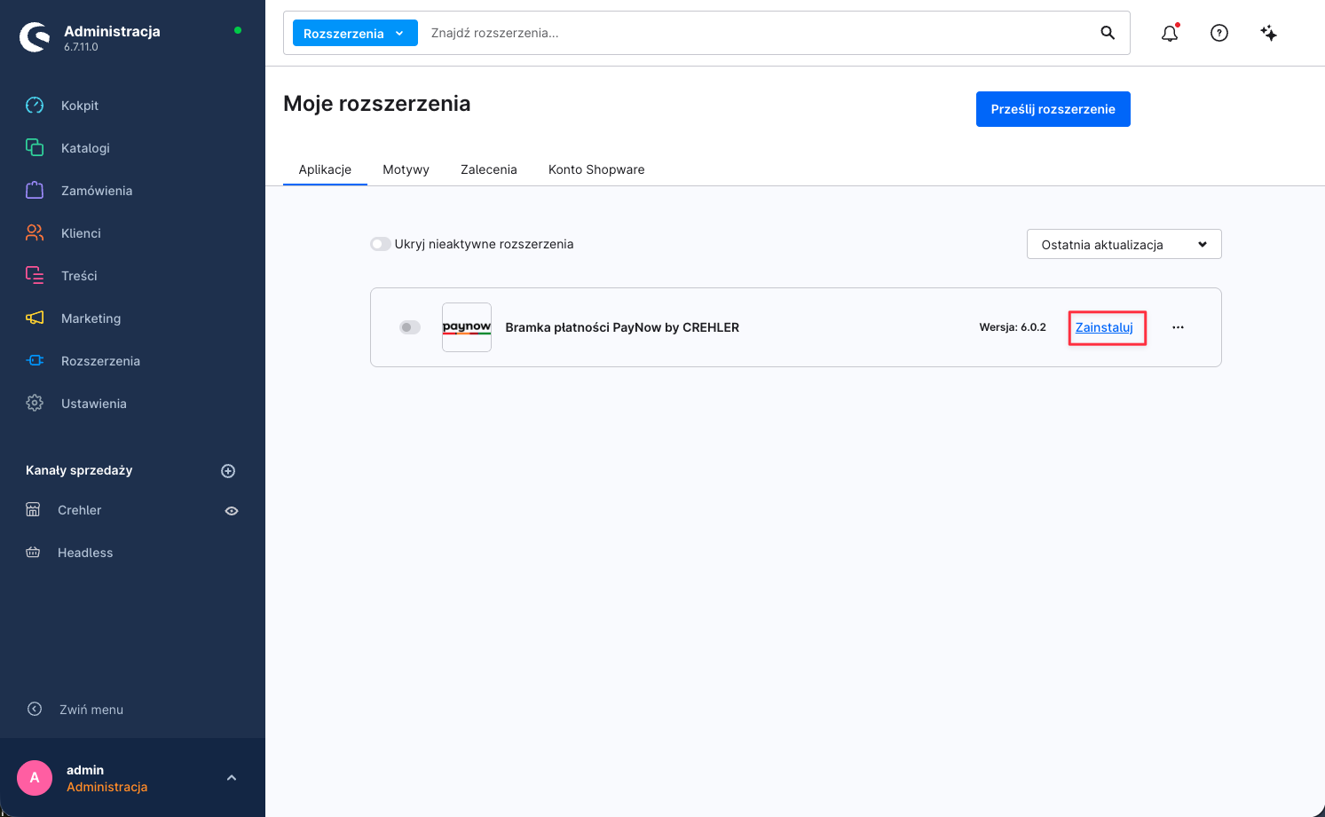The height and width of the screenshot is (817, 1325).
Task: Open Katalogi catalog icon
Action: tap(35, 147)
